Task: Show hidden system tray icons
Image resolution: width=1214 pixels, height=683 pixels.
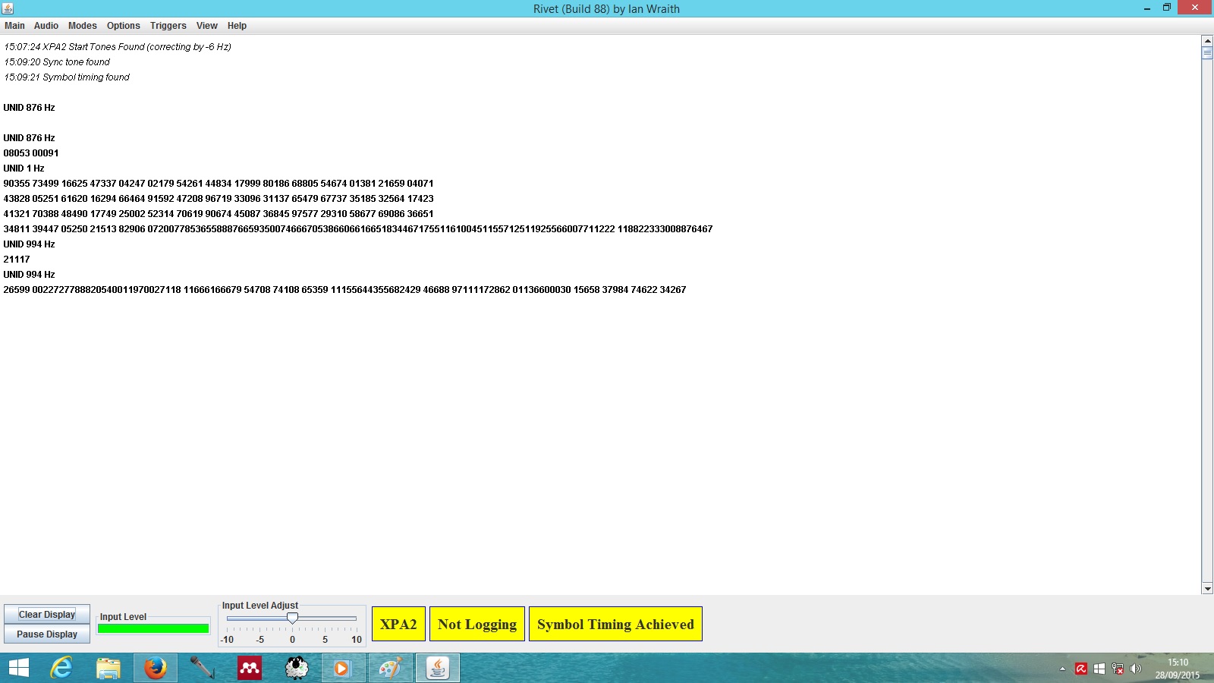Action: [x=1062, y=669]
